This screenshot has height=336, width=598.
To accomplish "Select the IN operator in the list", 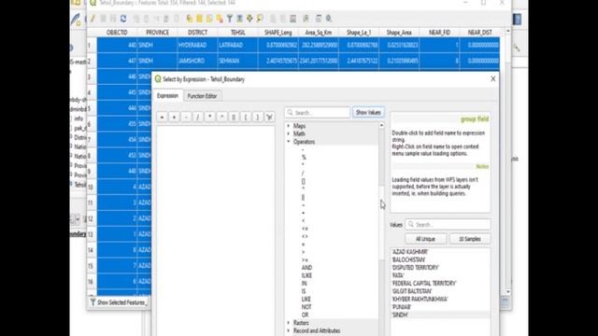I will tap(304, 284).
